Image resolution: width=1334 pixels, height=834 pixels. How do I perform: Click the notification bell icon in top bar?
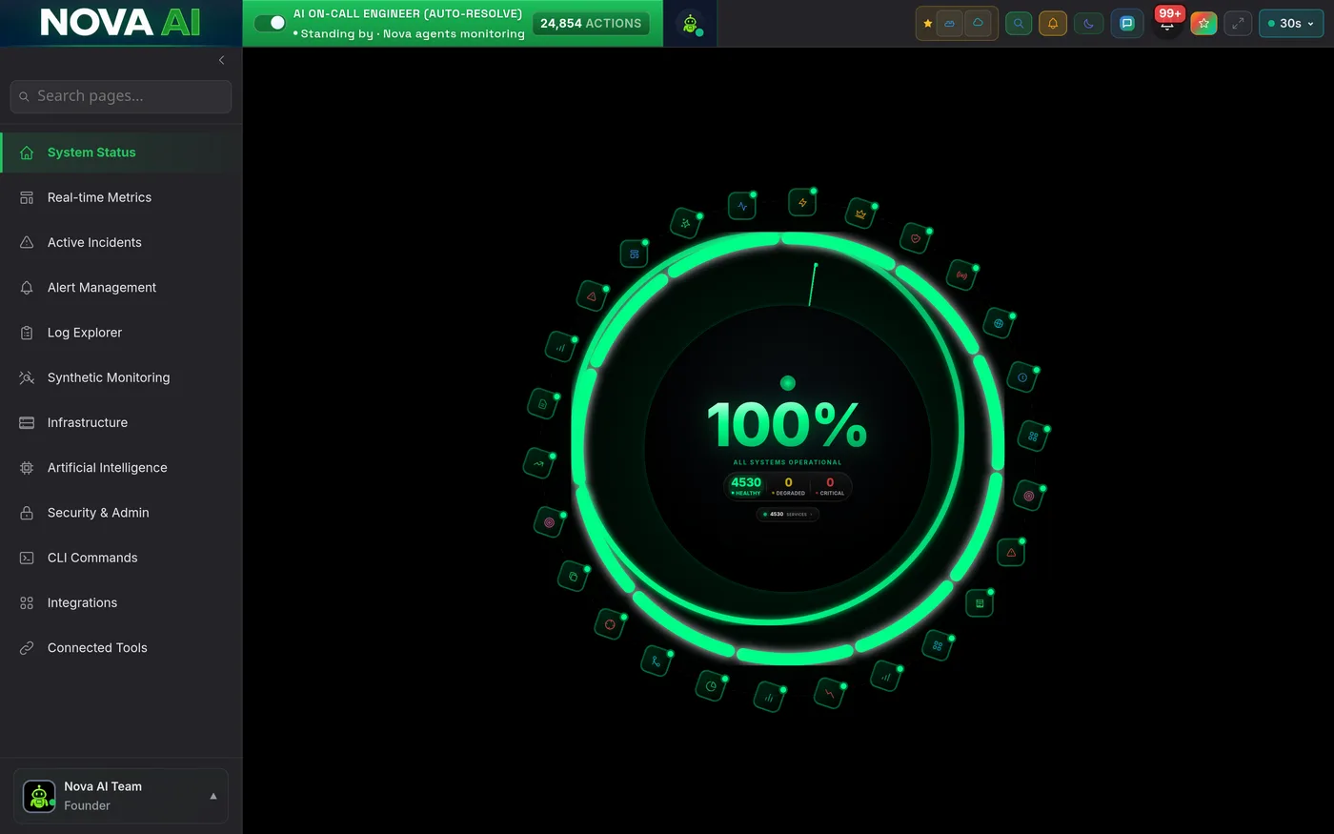1053,24
